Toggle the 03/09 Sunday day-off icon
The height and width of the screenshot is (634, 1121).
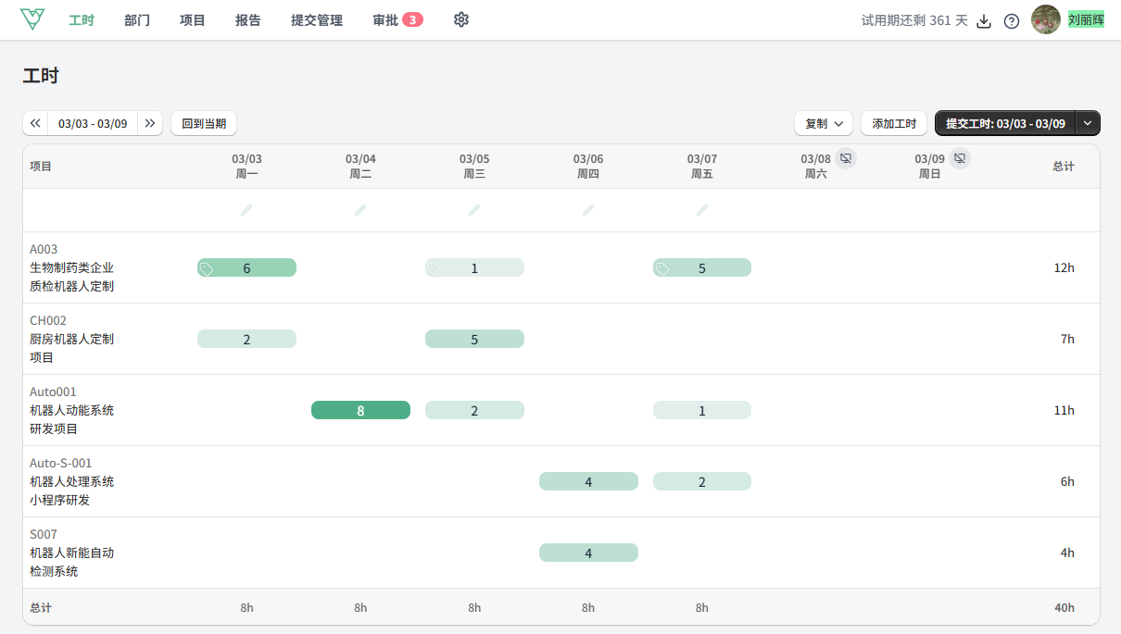click(x=960, y=158)
